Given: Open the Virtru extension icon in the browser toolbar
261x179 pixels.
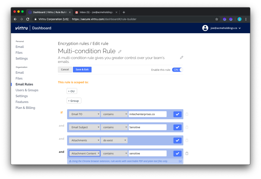Looking at the screenshot, I should pos(224,19).
